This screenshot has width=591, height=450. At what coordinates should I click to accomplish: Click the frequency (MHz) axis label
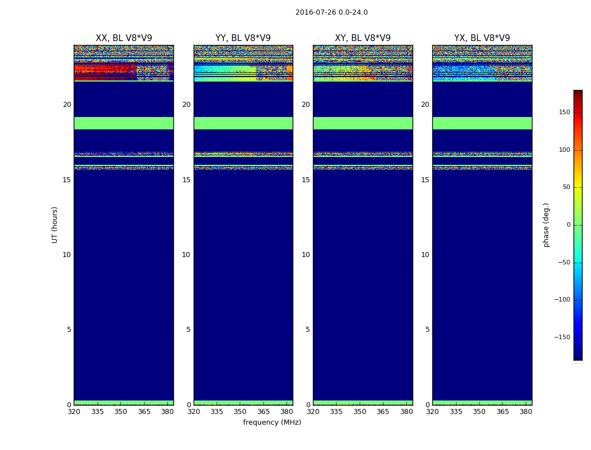coord(272,422)
